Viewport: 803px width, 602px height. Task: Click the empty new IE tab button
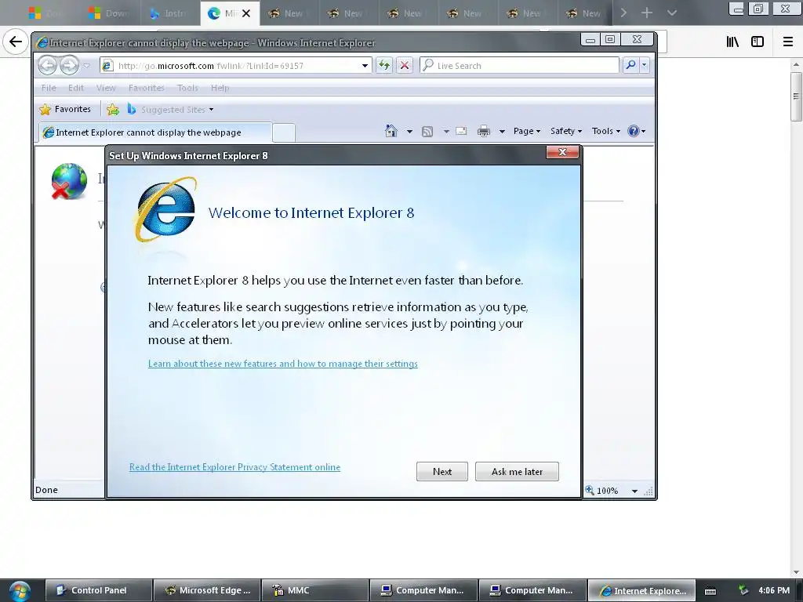[284, 132]
